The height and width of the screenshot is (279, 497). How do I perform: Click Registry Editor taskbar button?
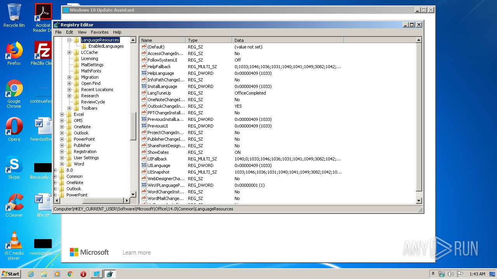pos(109,274)
